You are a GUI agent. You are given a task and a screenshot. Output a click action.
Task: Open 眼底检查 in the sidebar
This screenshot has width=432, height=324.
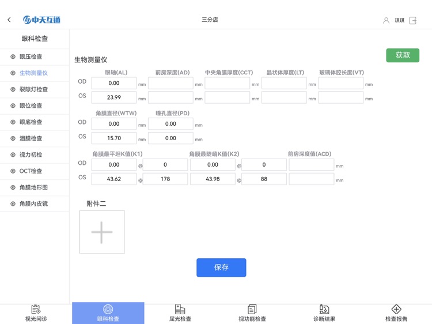click(35, 122)
